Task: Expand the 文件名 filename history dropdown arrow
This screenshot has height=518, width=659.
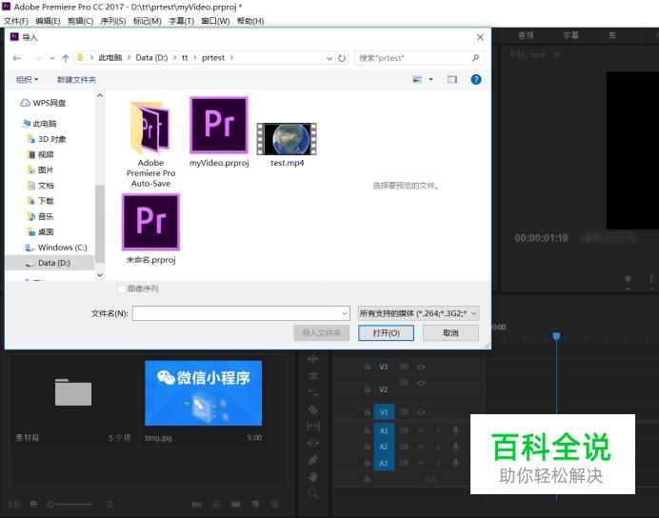Action: coord(344,313)
